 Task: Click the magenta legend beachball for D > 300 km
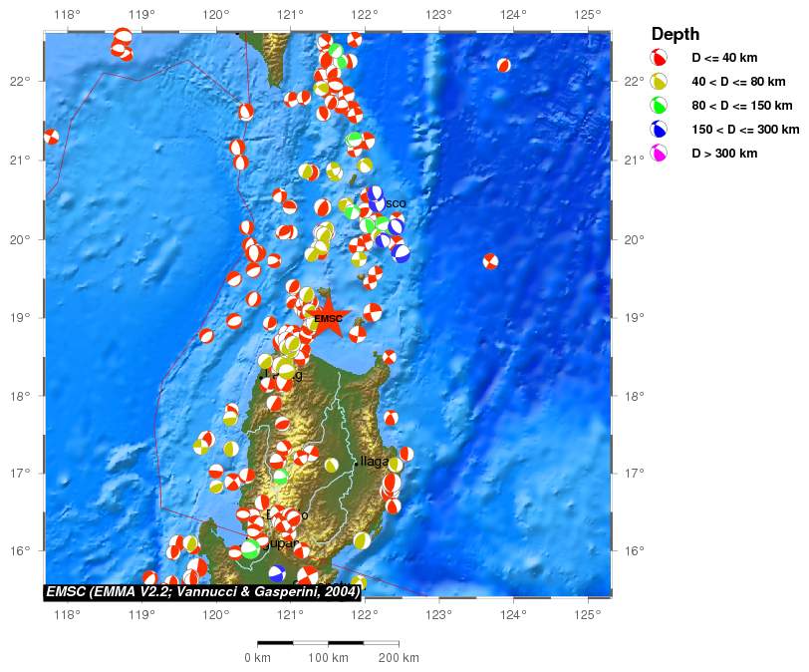pos(659,154)
